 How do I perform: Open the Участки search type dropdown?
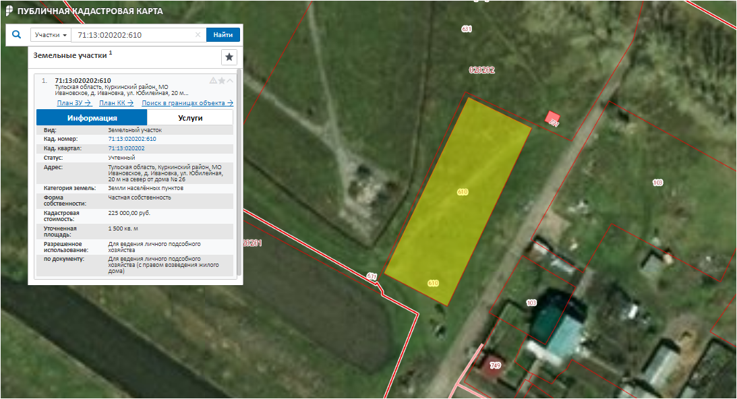[x=51, y=35]
